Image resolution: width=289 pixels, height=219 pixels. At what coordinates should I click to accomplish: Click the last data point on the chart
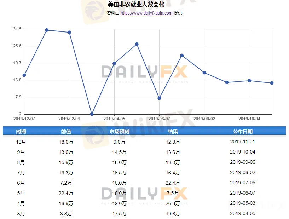click(x=272, y=83)
